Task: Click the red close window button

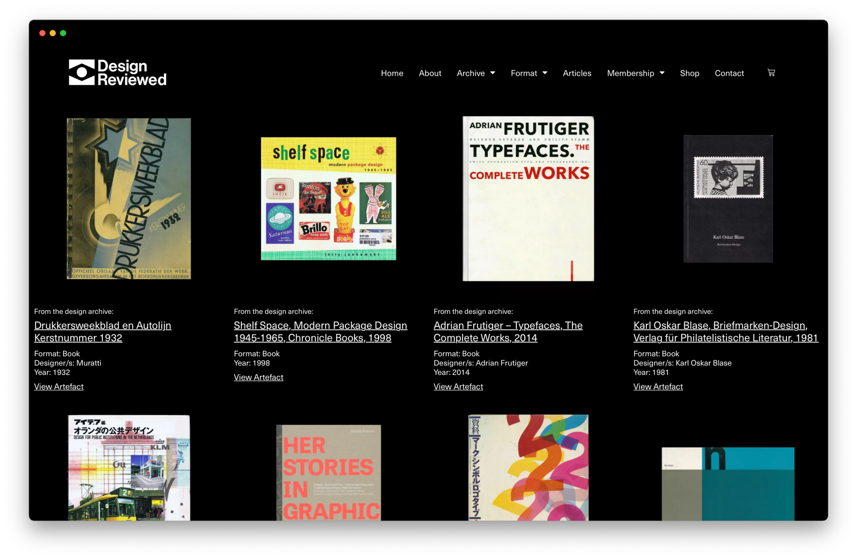Action: tap(42, 33)
